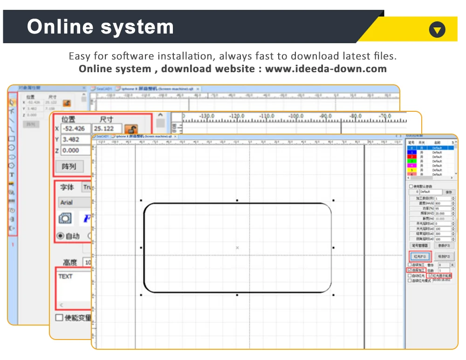Toggle the 连续加工 checkbox
The image size is (466, 360).
(x=410, y=265)
